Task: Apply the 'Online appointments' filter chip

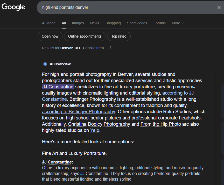Action: (85, 36)
